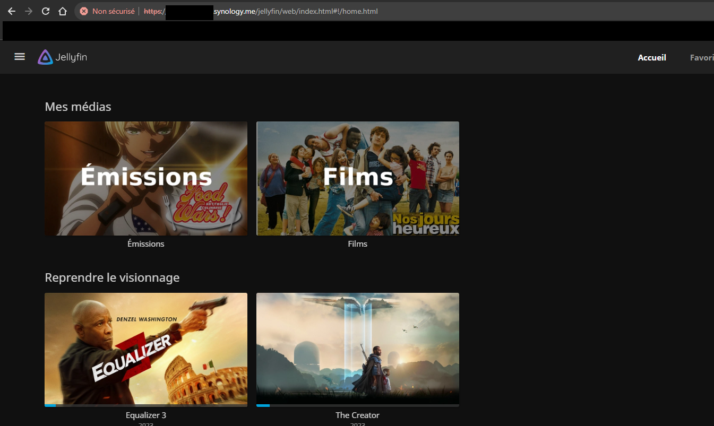The image size is (714, 426).
Task: Select the Accueil tab
Action: [x=651, y=58]
